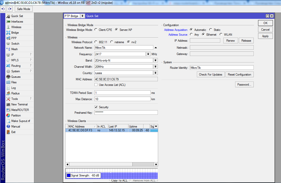Select Client/CPE wireless bridge mode
The image size is (281, 183).
coord(96,30)
